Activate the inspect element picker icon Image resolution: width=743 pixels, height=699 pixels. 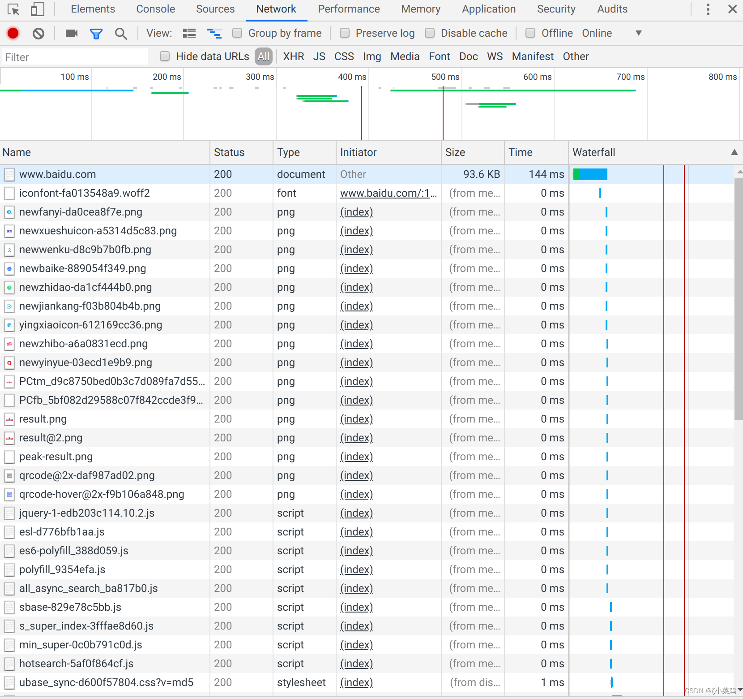coord(13,9)
